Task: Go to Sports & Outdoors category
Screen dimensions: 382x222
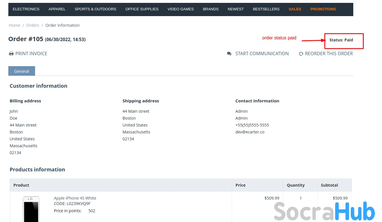Action: pyautogui.click(x=95, y=9)
